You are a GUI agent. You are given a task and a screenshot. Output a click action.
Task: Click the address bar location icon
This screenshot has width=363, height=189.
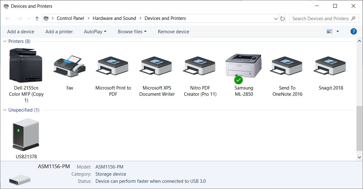tap(46, 19)
